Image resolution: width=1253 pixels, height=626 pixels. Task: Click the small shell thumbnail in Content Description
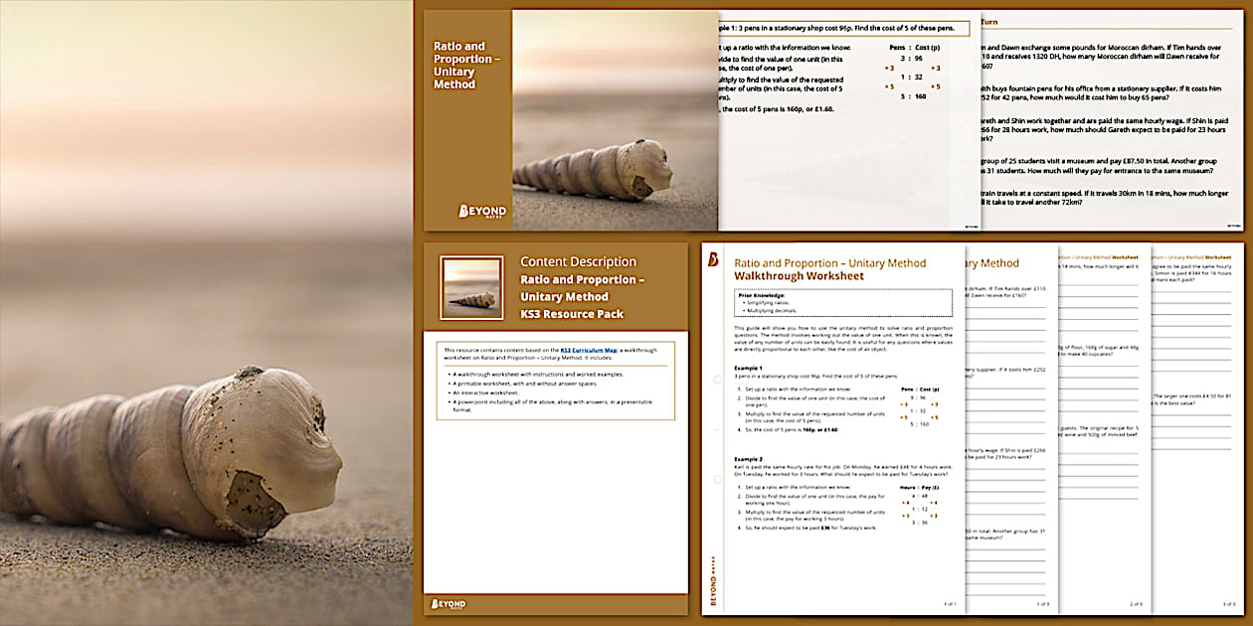tap(471, 287)
